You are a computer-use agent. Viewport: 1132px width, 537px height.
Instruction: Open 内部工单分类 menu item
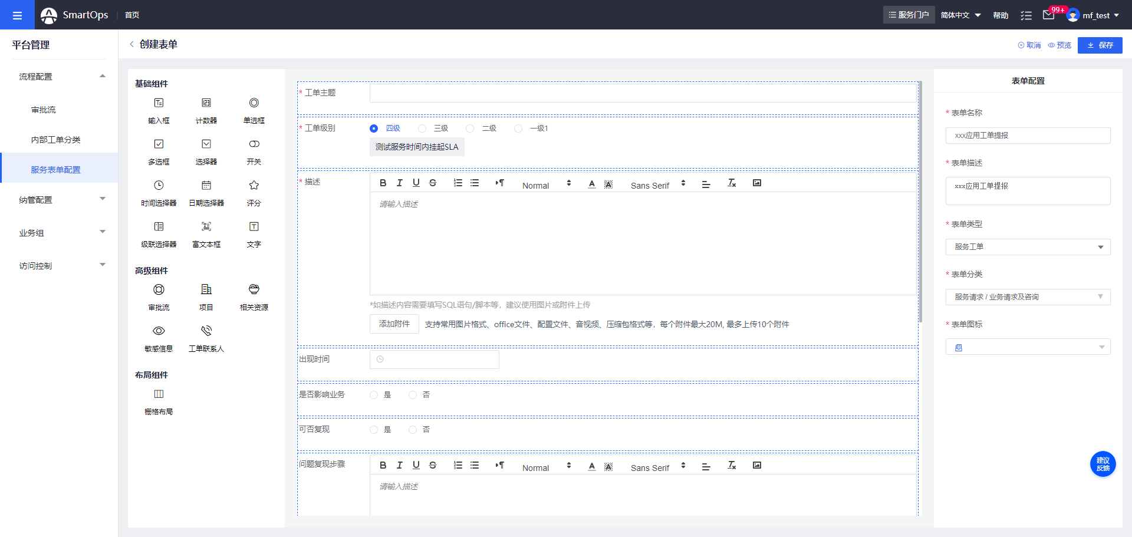coord(59,140)
